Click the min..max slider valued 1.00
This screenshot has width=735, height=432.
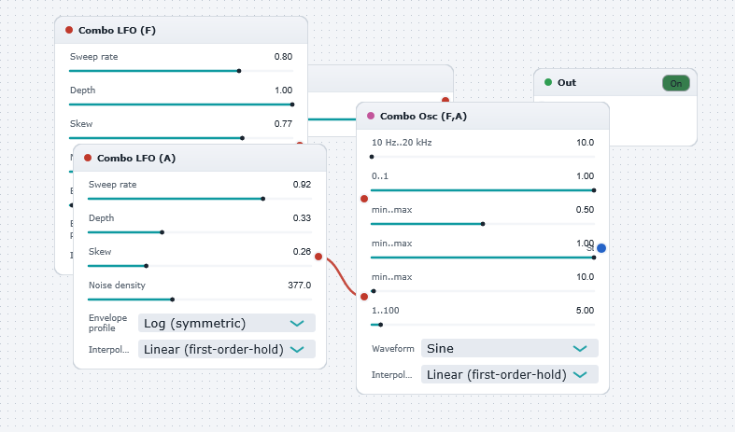(483, 258)
